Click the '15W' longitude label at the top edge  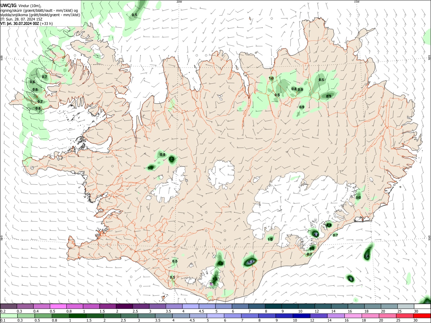click(357, 2)
